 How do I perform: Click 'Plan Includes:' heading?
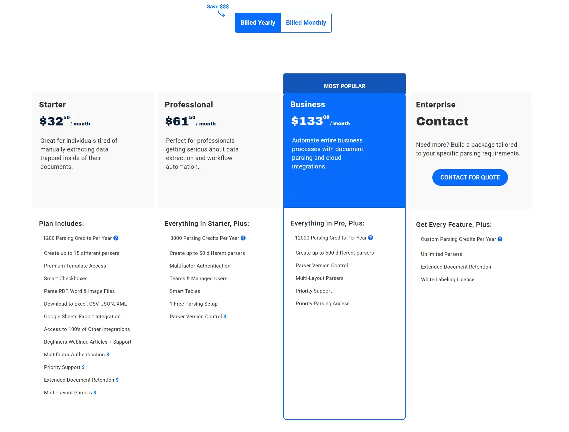coord(61,224)
